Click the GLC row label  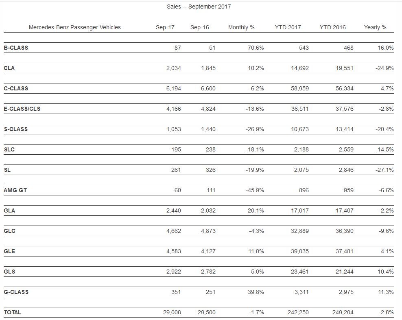click(9, 231)
